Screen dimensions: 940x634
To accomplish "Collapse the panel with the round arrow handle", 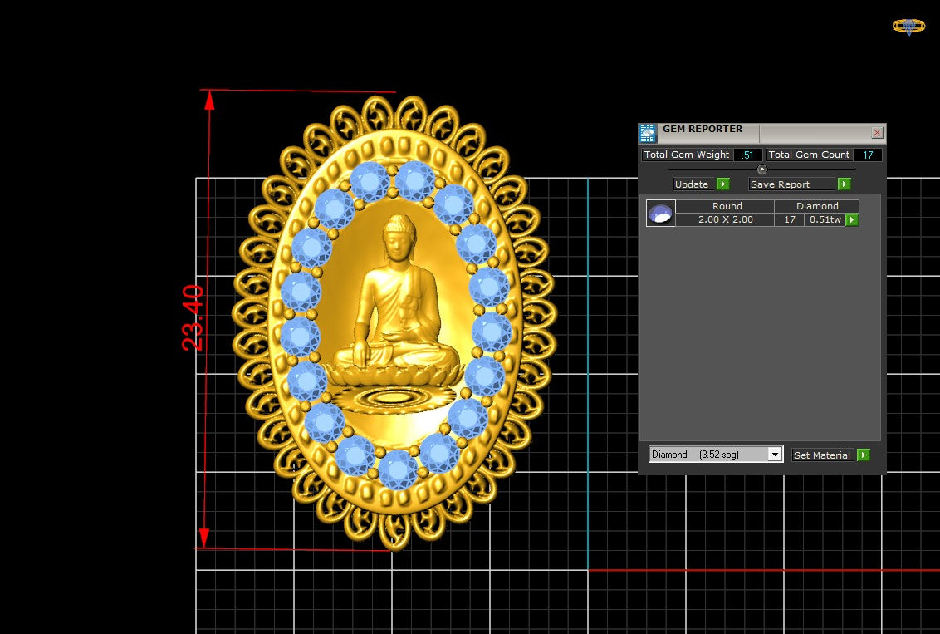I will coord(762,170).
